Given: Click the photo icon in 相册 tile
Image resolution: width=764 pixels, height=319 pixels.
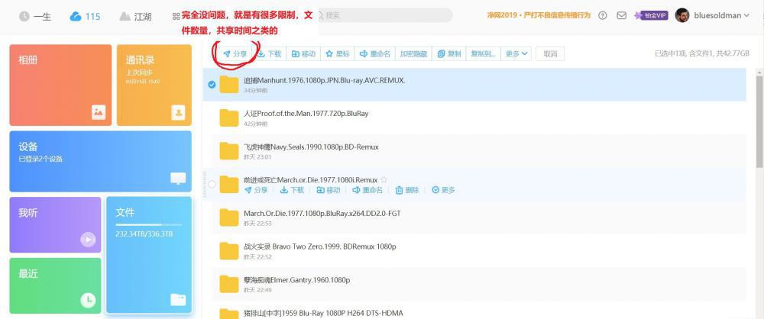Looking at the screenshot, I should 99,112.
